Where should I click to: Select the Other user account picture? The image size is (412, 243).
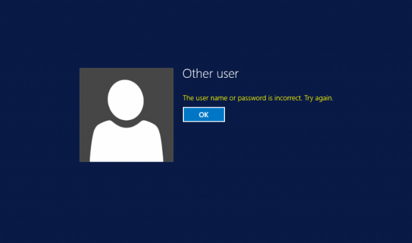click(x=126, y=115)
